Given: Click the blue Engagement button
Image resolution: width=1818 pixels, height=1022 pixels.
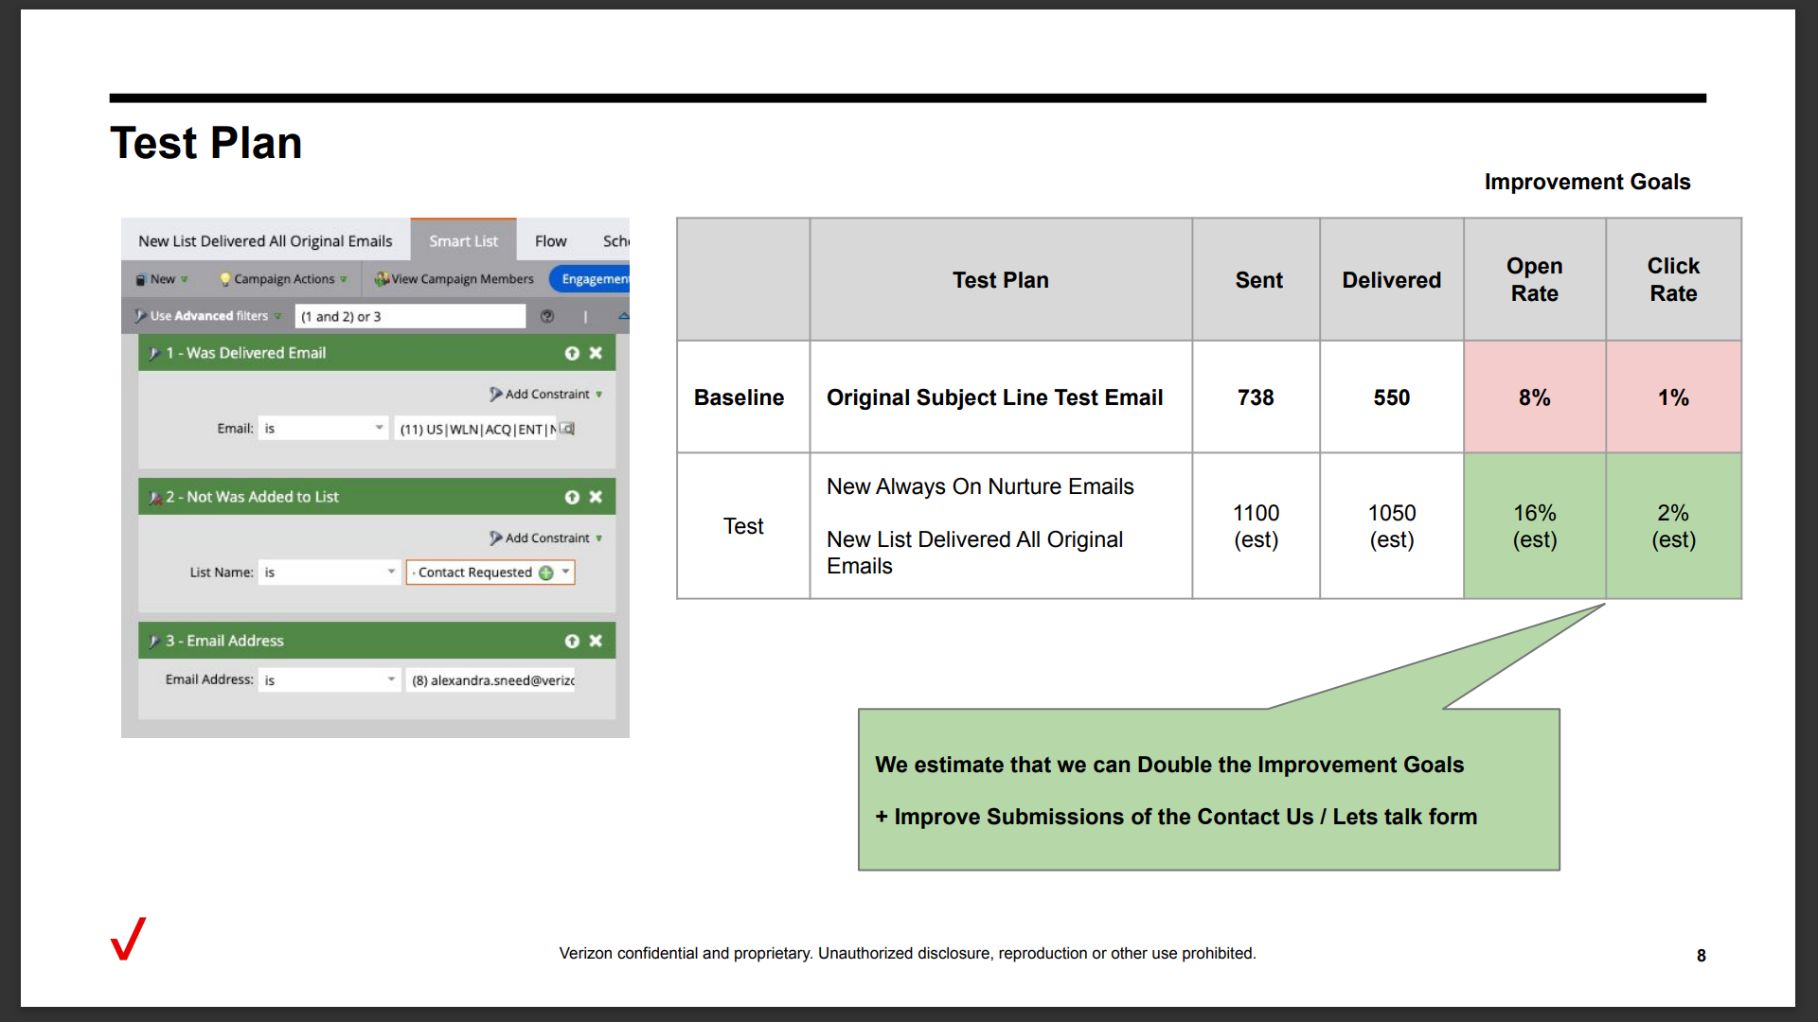Looking at the screenshot, I should [x=593, y=279].
